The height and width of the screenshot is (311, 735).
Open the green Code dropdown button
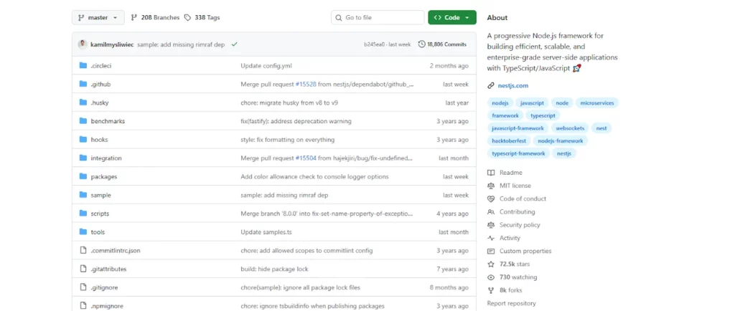[x=452, y=17]
